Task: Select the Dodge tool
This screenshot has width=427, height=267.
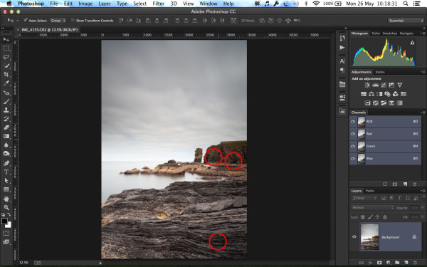Action: pyautogui.click(x=6, y=153)
